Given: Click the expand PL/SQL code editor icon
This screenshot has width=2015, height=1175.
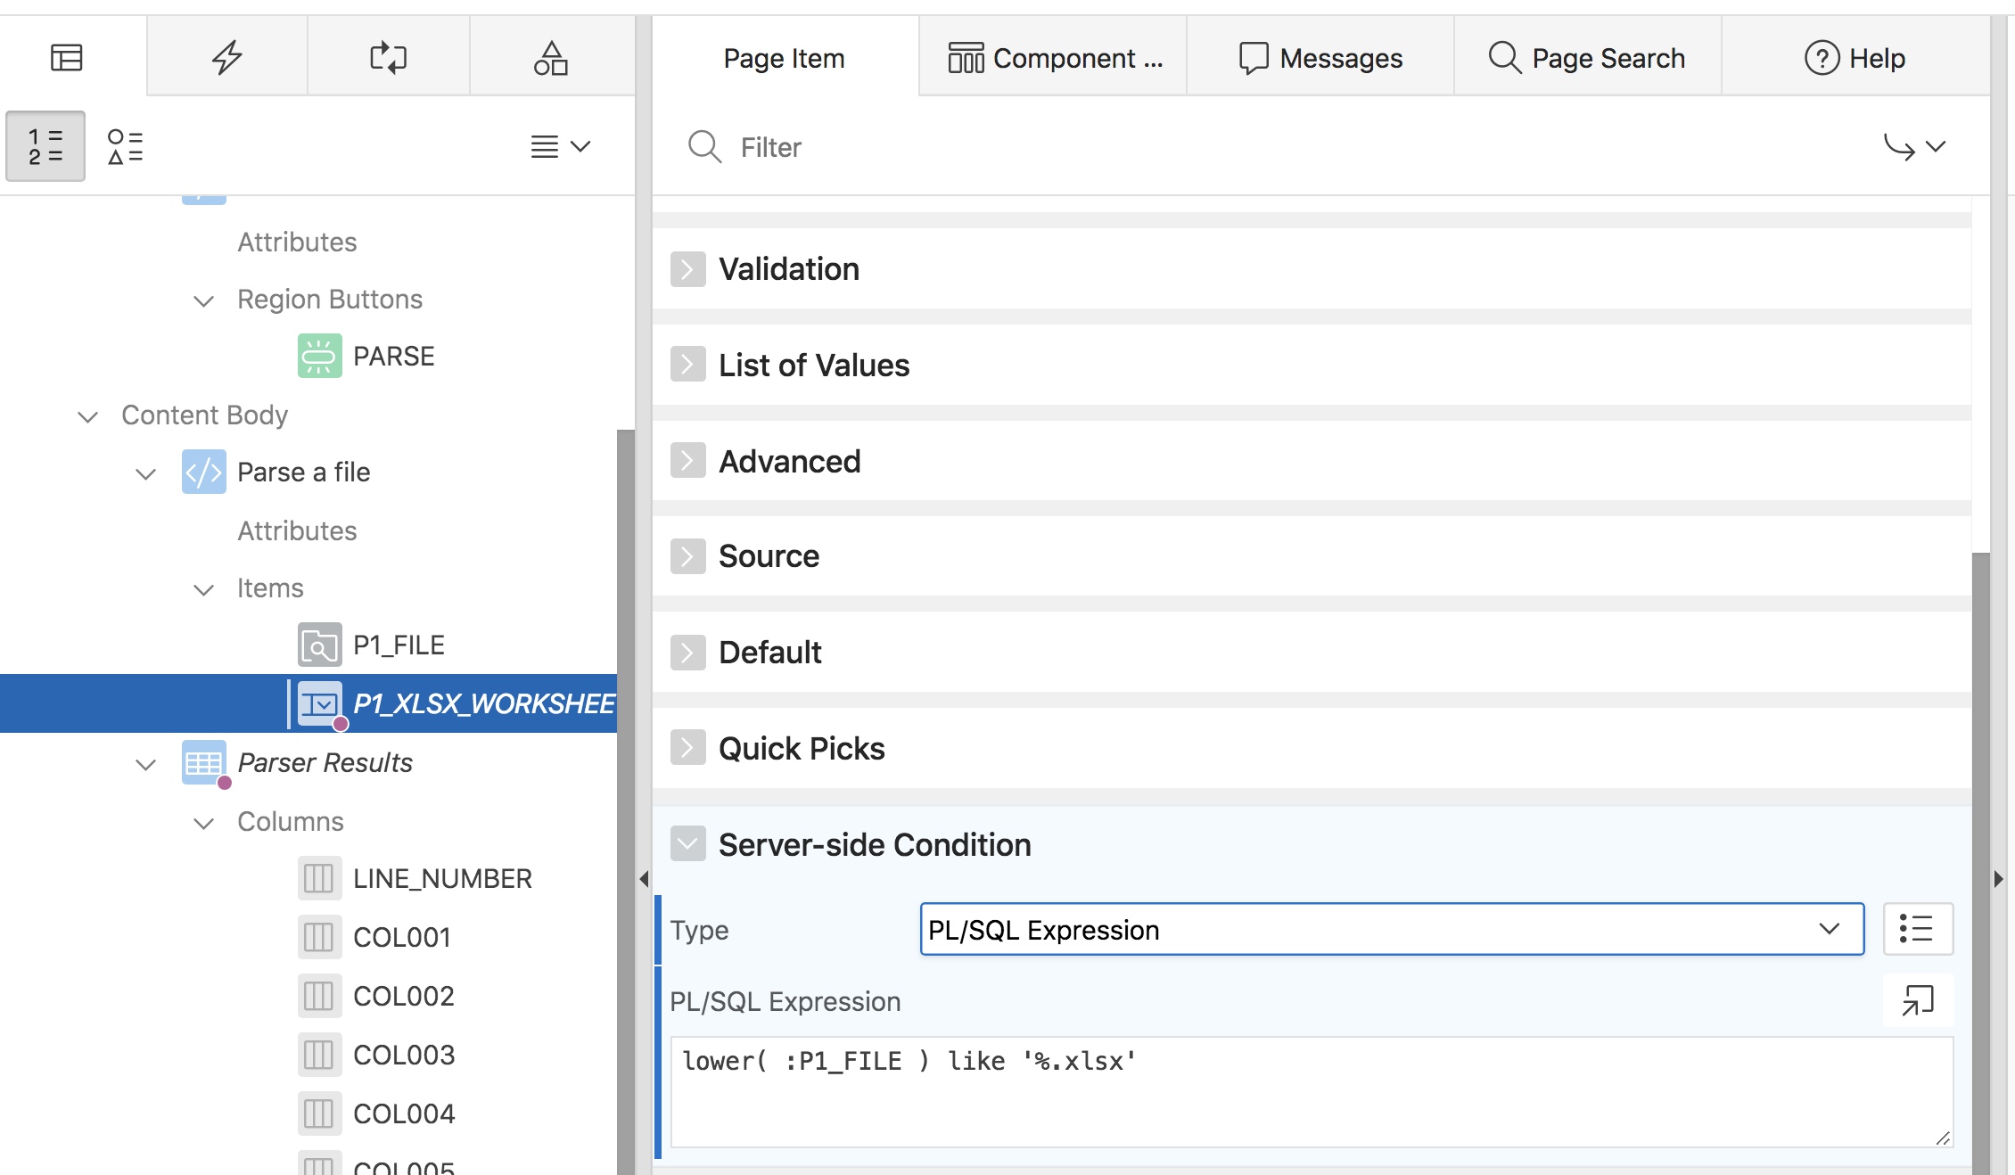Looking at the screenshot, I should point(1917,1000).
